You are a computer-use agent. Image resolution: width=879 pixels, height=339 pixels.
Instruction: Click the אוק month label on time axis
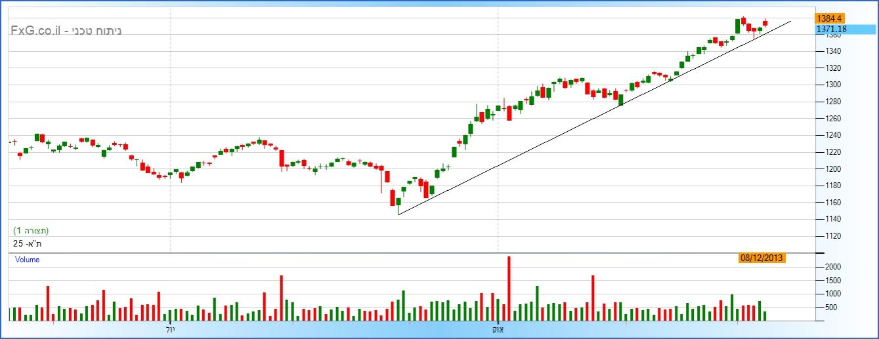(x=498, y=329)
